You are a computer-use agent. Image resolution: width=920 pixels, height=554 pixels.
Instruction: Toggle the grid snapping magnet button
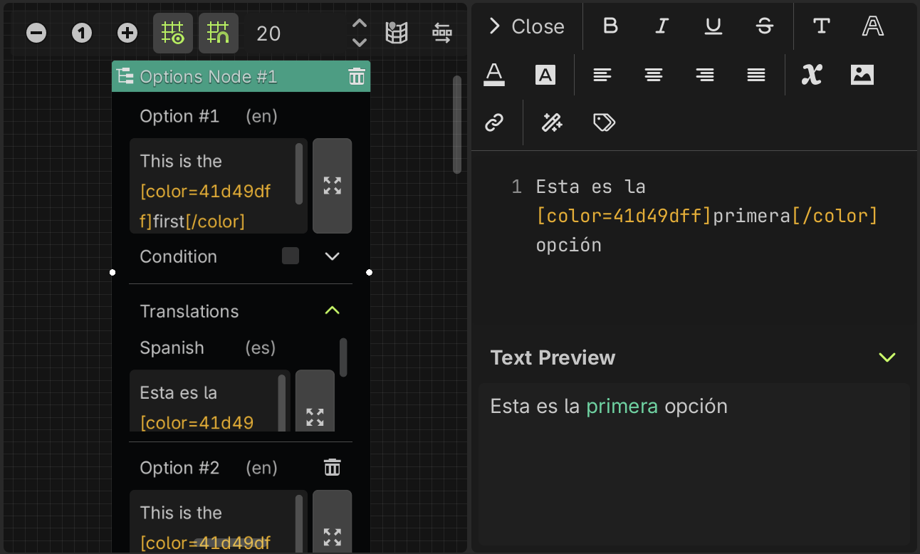point(219,33)
